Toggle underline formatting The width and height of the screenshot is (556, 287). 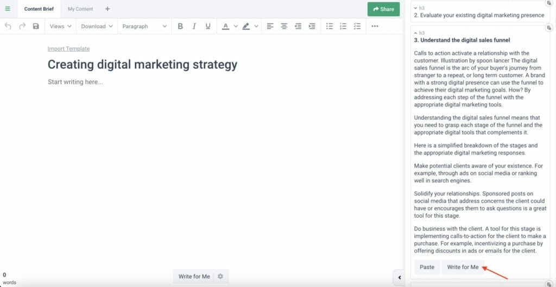pyautogui.click(x=208, y=26)
